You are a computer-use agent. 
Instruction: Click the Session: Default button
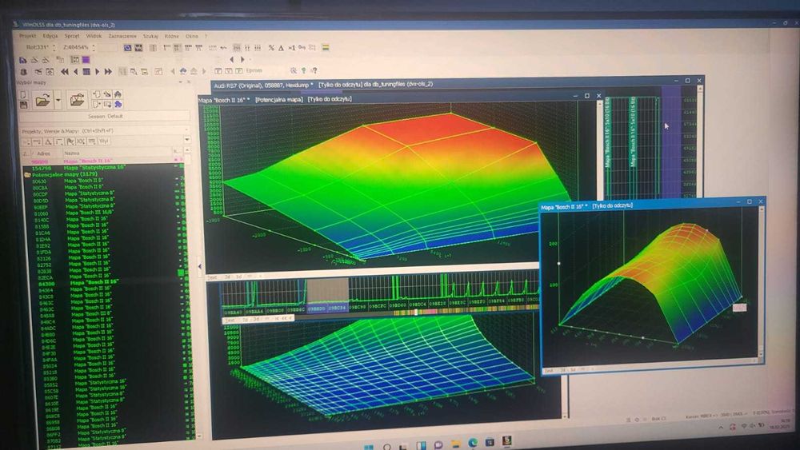(x=105, y=116)
